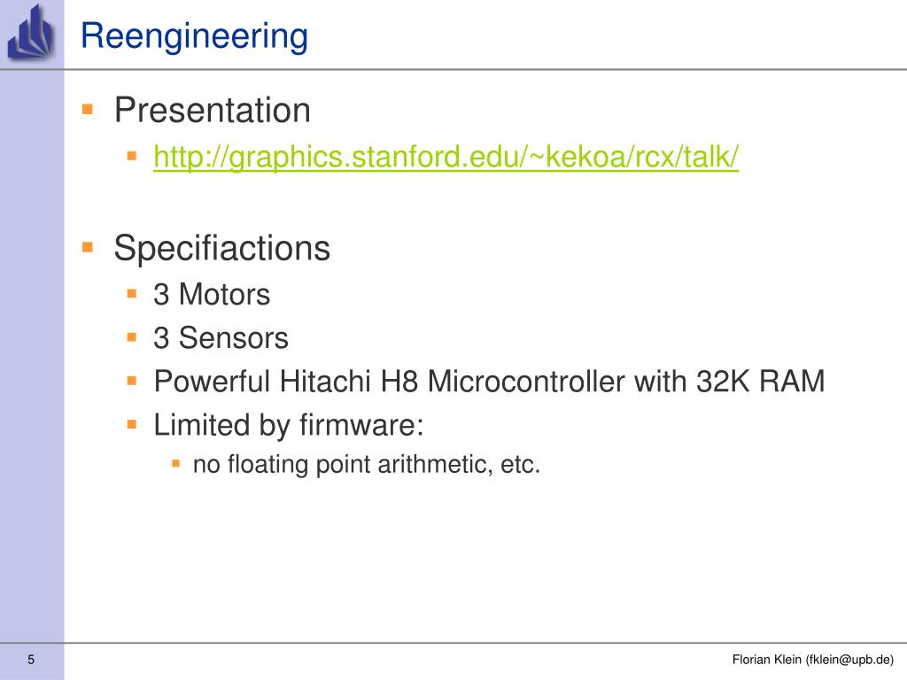Click the bullet marker next to 3 Motors
This screenshot has height=680, width=907.
[x=132, y=294]
